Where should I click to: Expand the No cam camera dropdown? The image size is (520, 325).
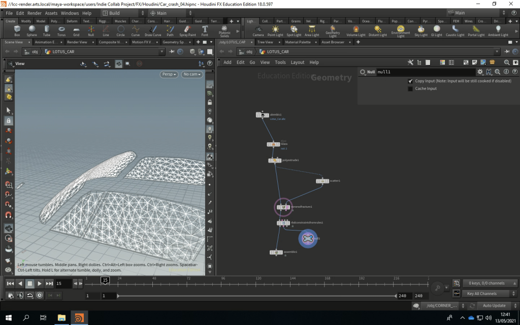pyautogui.click(x=192, y=74)
